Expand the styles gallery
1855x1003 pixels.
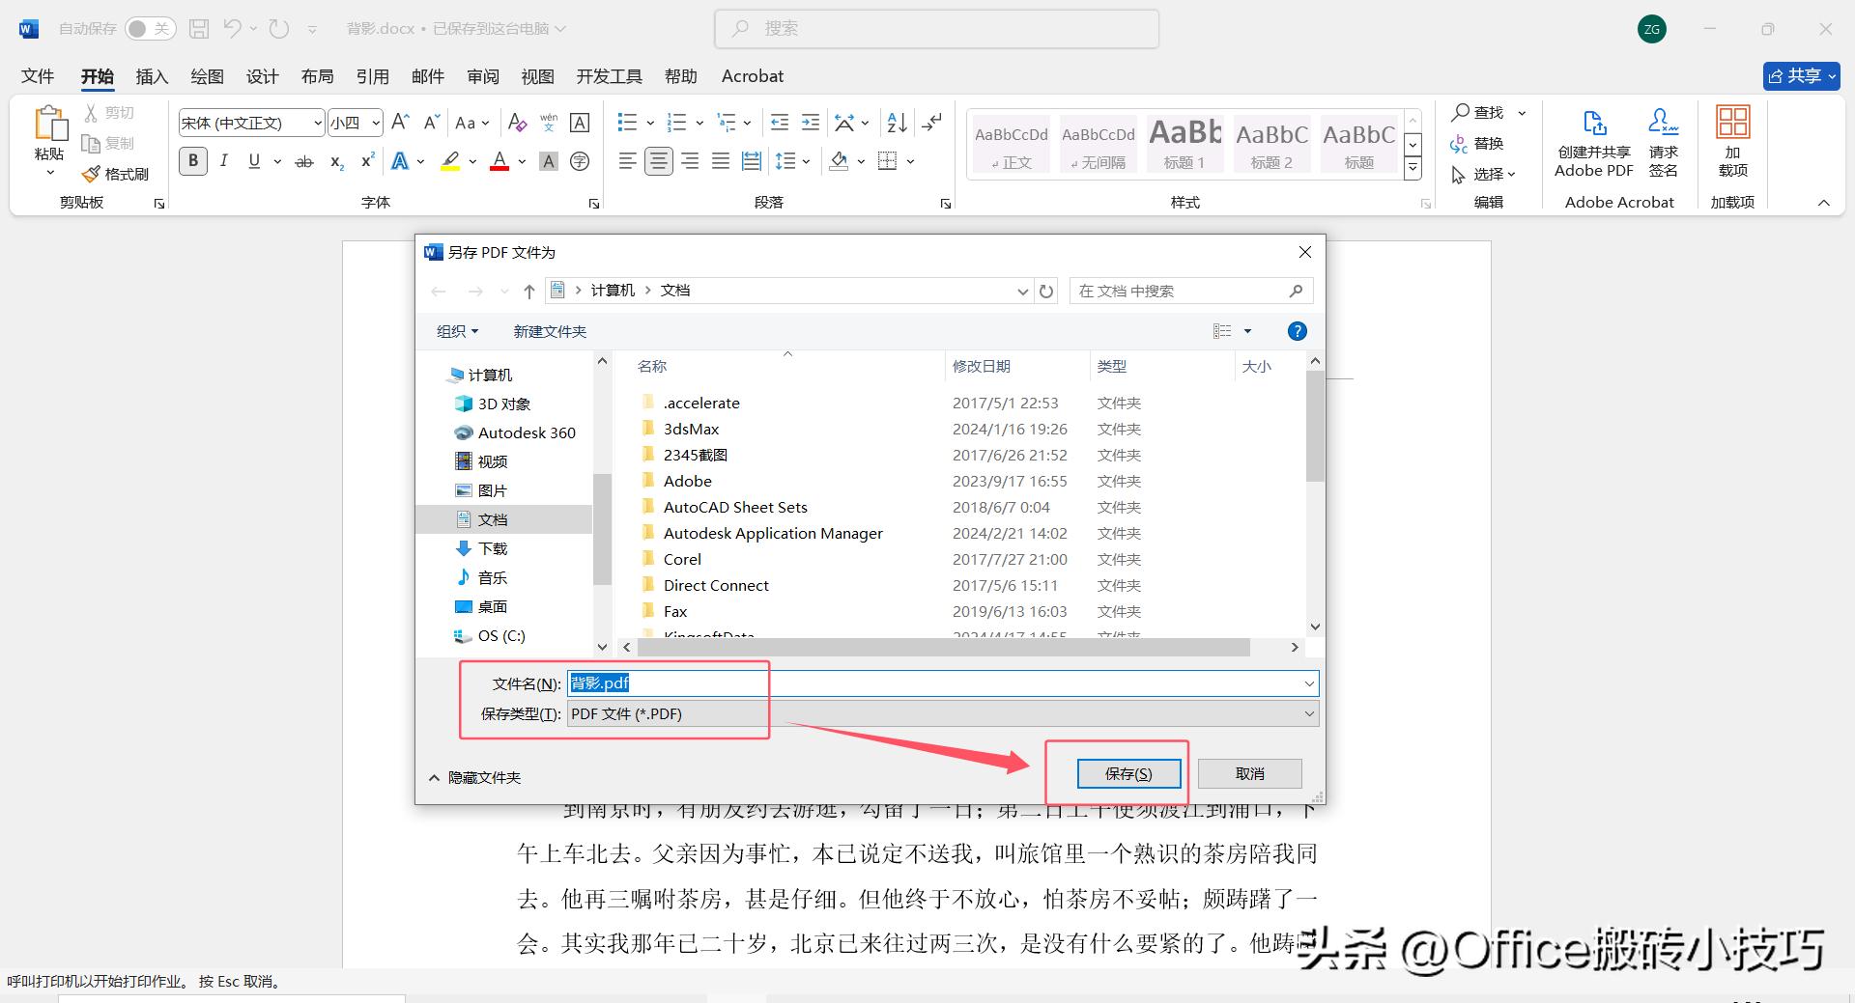coord(1413,169)
